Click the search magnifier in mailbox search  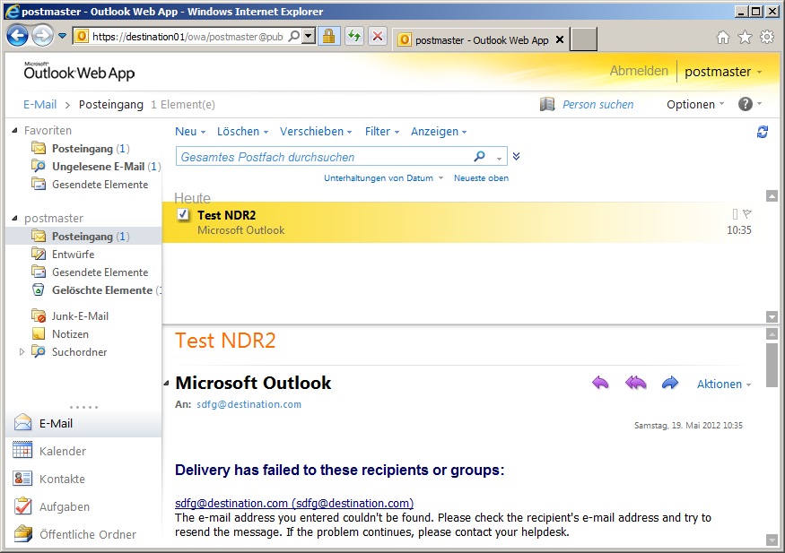(479, 157)
